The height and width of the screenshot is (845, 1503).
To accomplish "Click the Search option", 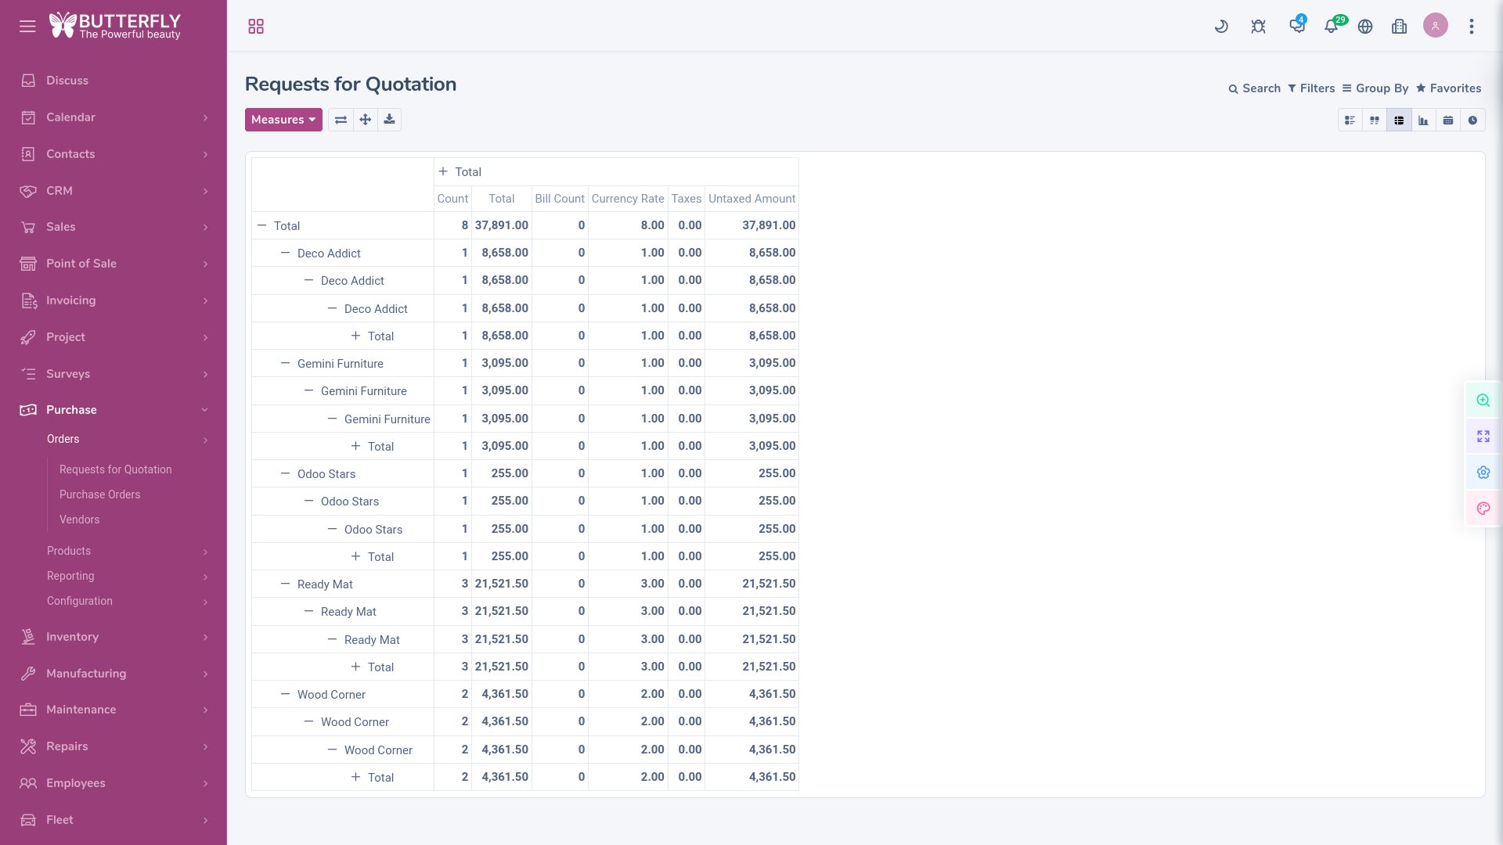I will coord(1254,88).
